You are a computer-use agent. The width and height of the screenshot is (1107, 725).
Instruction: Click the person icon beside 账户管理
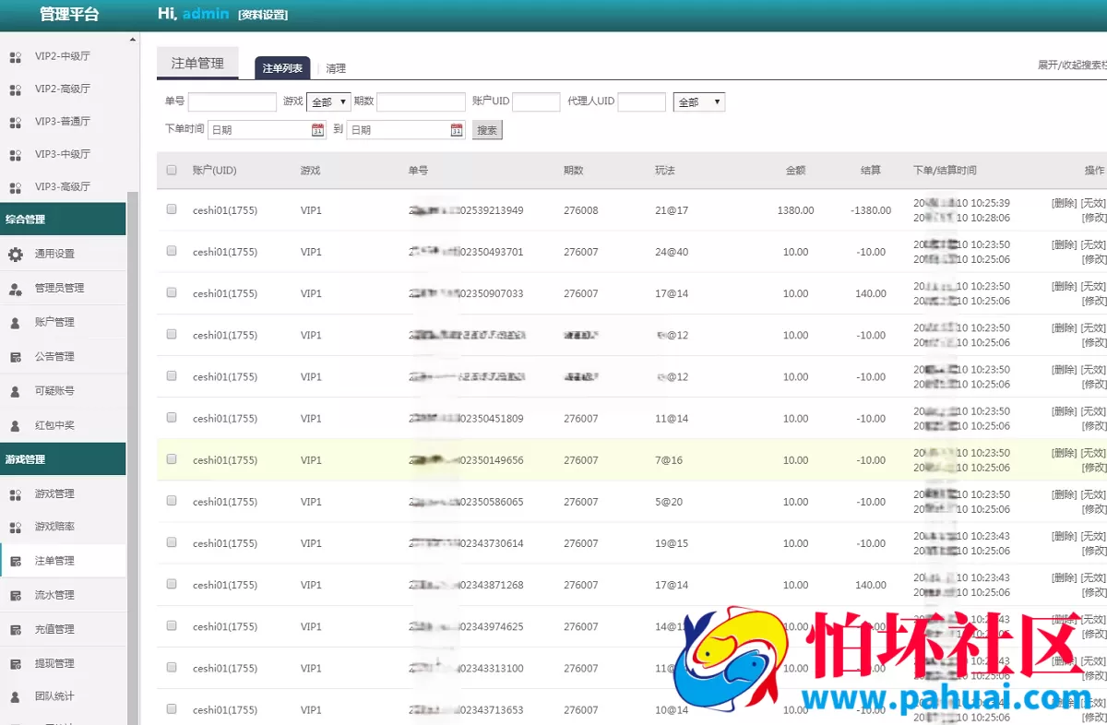15,323
